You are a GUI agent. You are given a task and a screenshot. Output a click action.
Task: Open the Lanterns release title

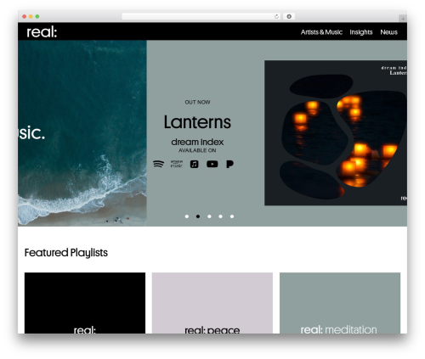pos(197,122)
